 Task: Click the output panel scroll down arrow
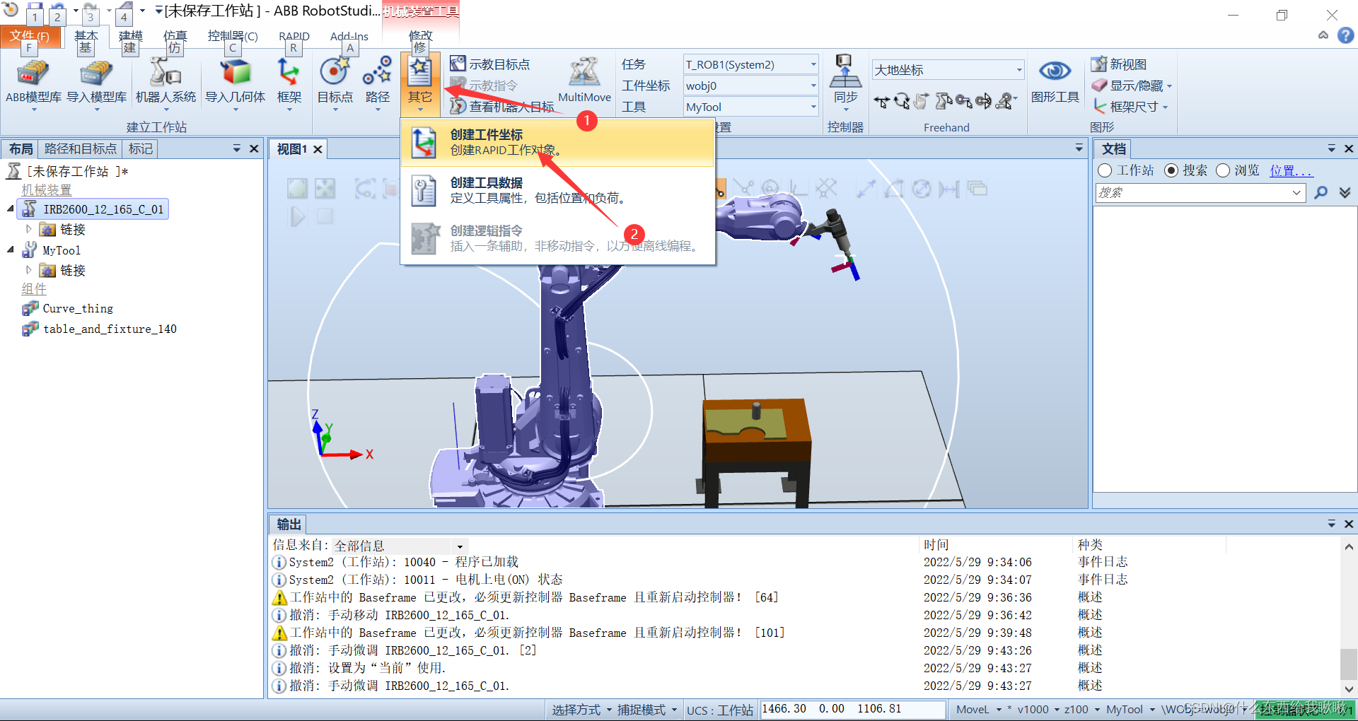[1348, 688]
